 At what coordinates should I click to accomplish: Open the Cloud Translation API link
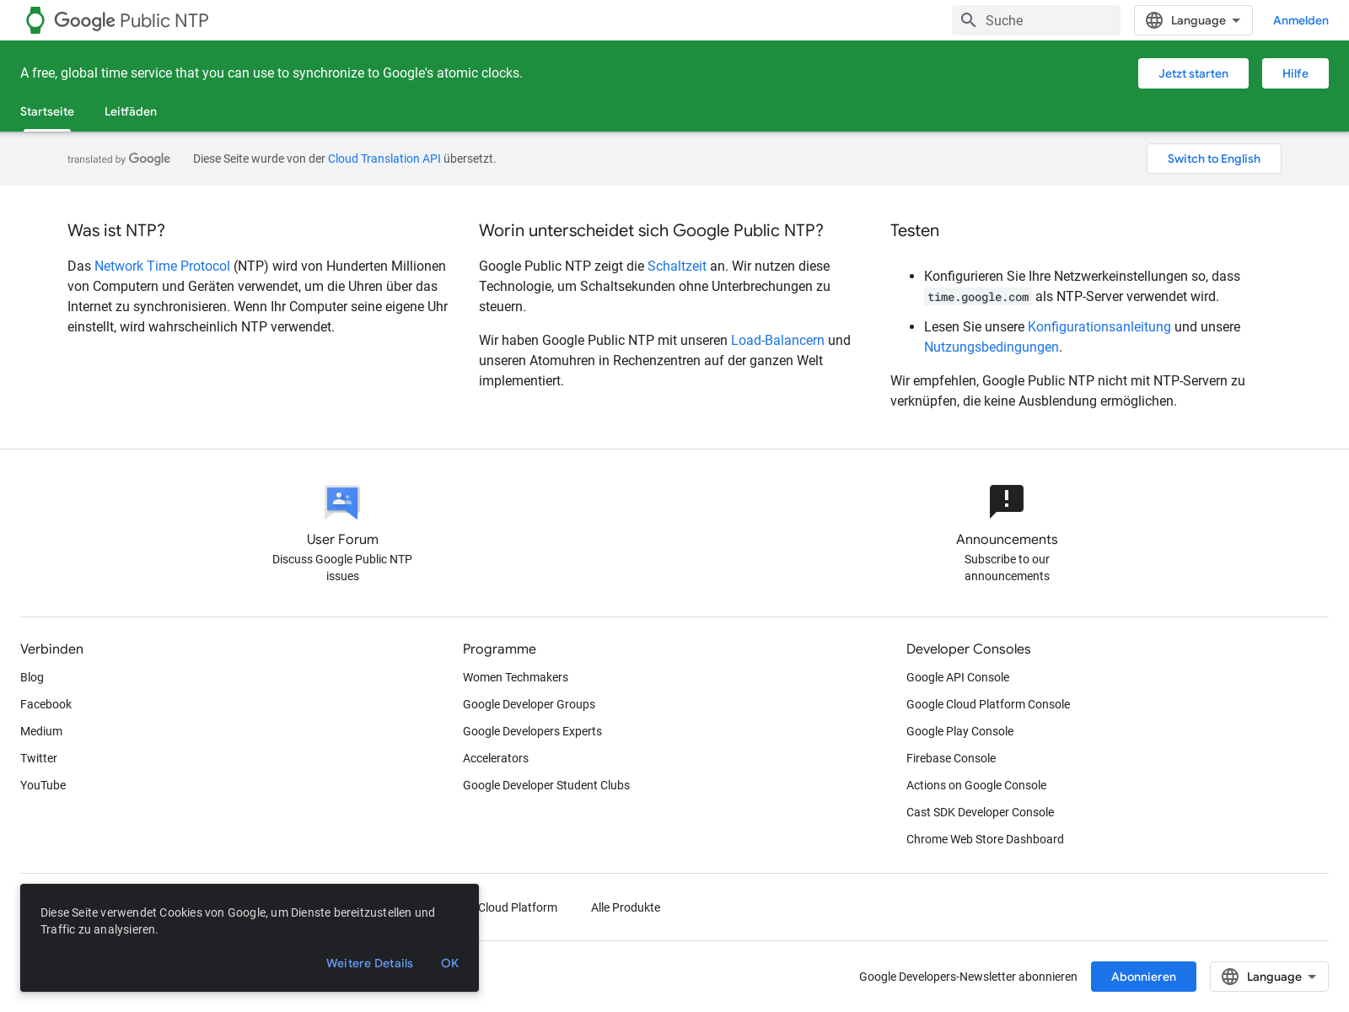click(x=384, y=159)
